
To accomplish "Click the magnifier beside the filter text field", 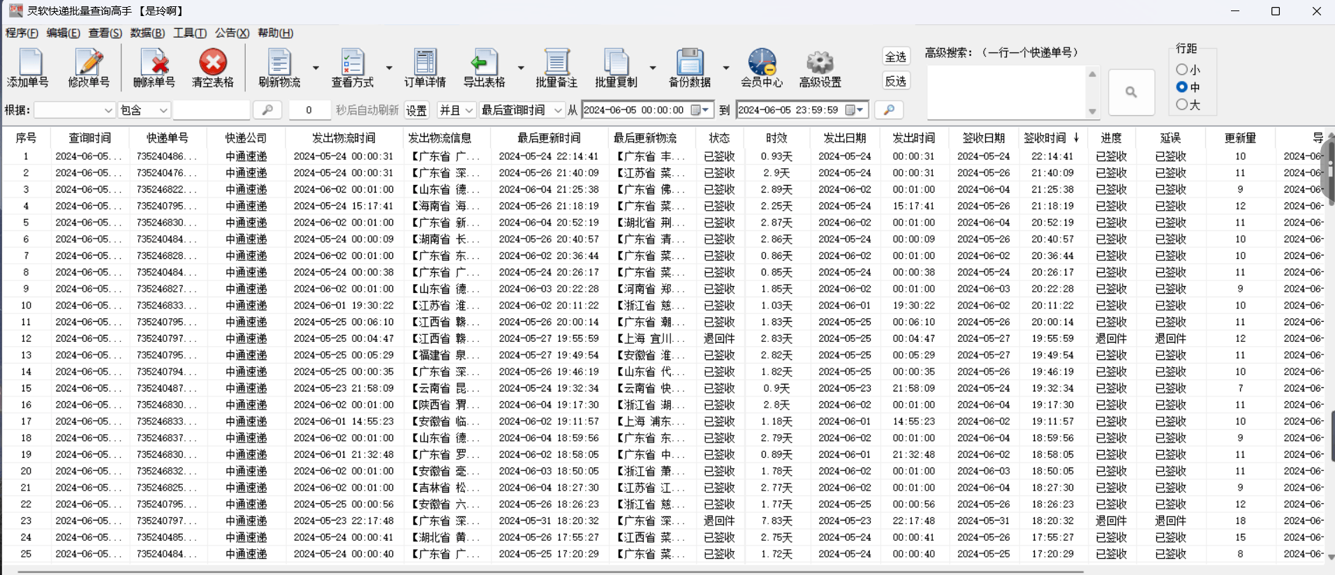I will coord(267,110).
